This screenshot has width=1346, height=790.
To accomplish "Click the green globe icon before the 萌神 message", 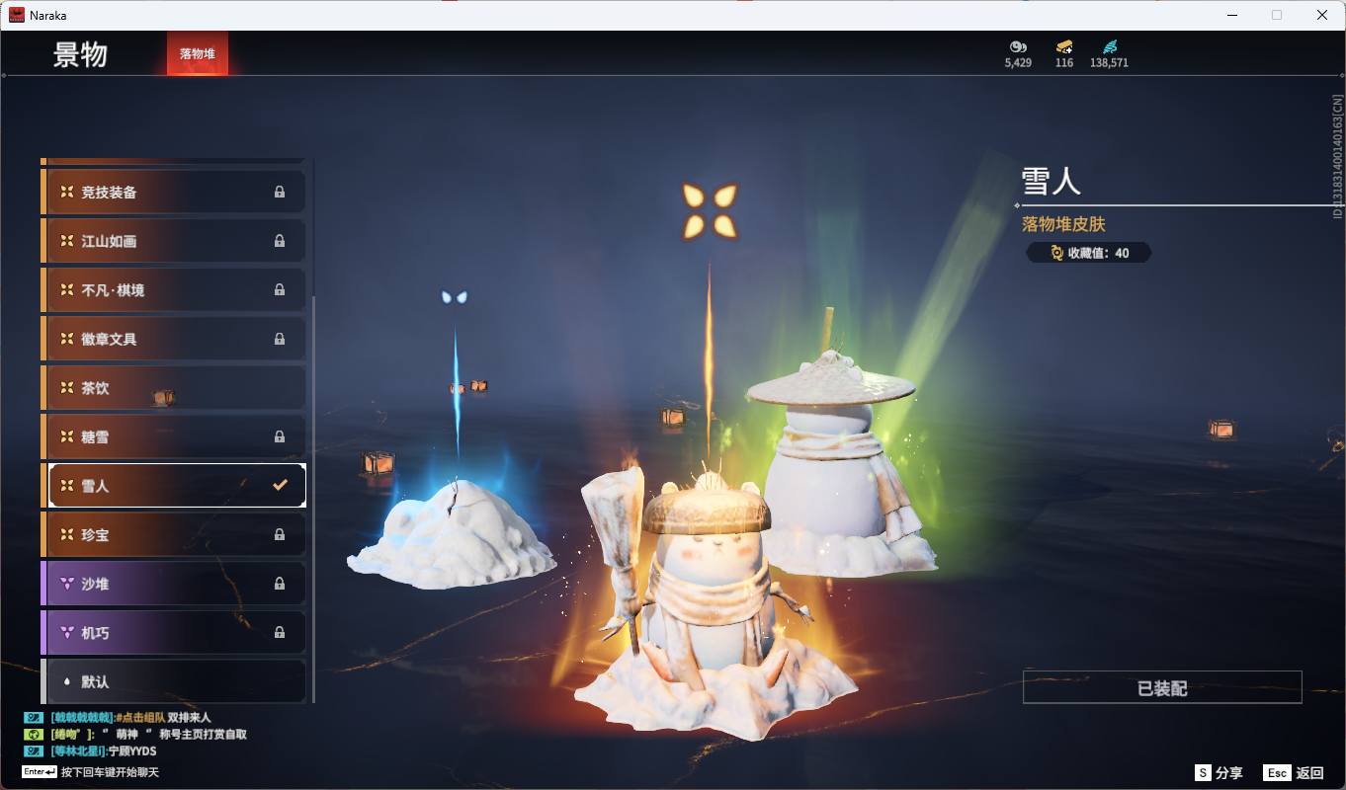I will pos(33,735).
